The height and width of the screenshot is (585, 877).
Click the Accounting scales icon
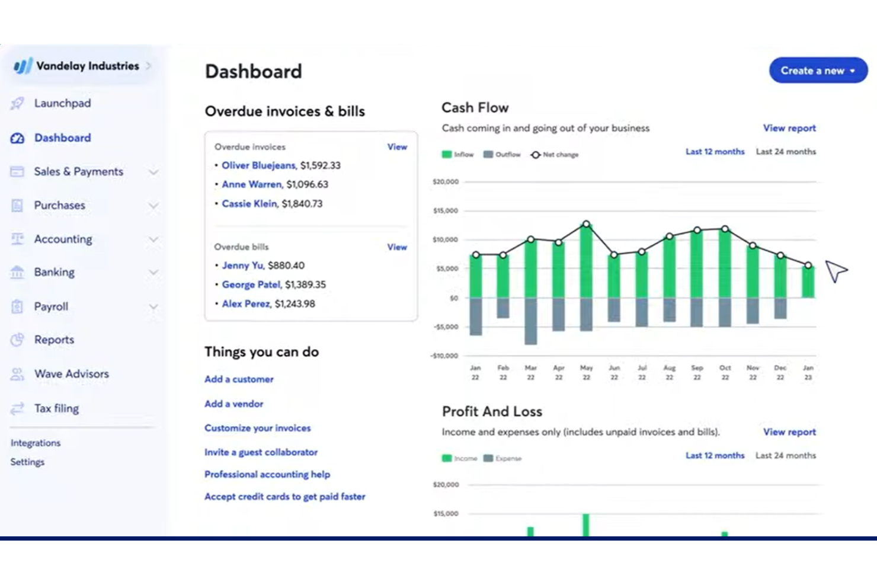click(x=17, y=239)
